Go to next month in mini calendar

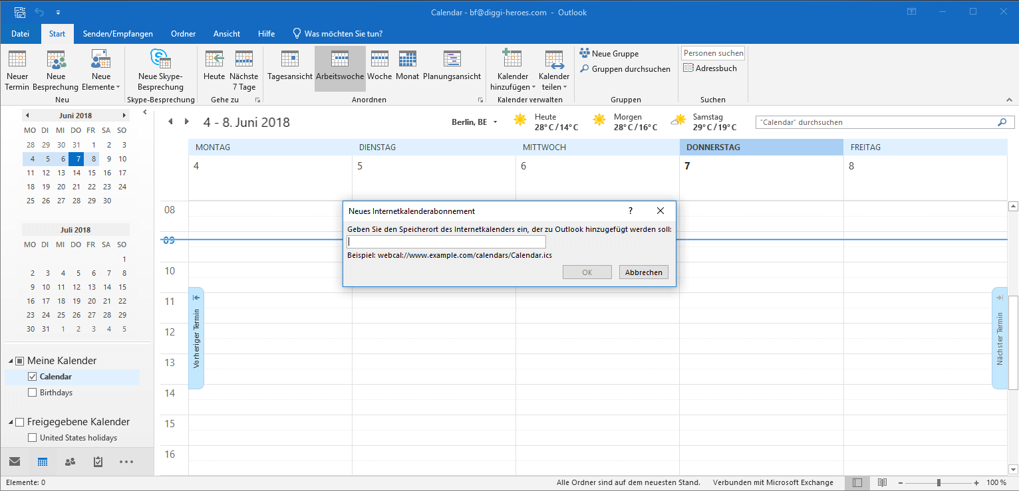[x=124, y=116]
